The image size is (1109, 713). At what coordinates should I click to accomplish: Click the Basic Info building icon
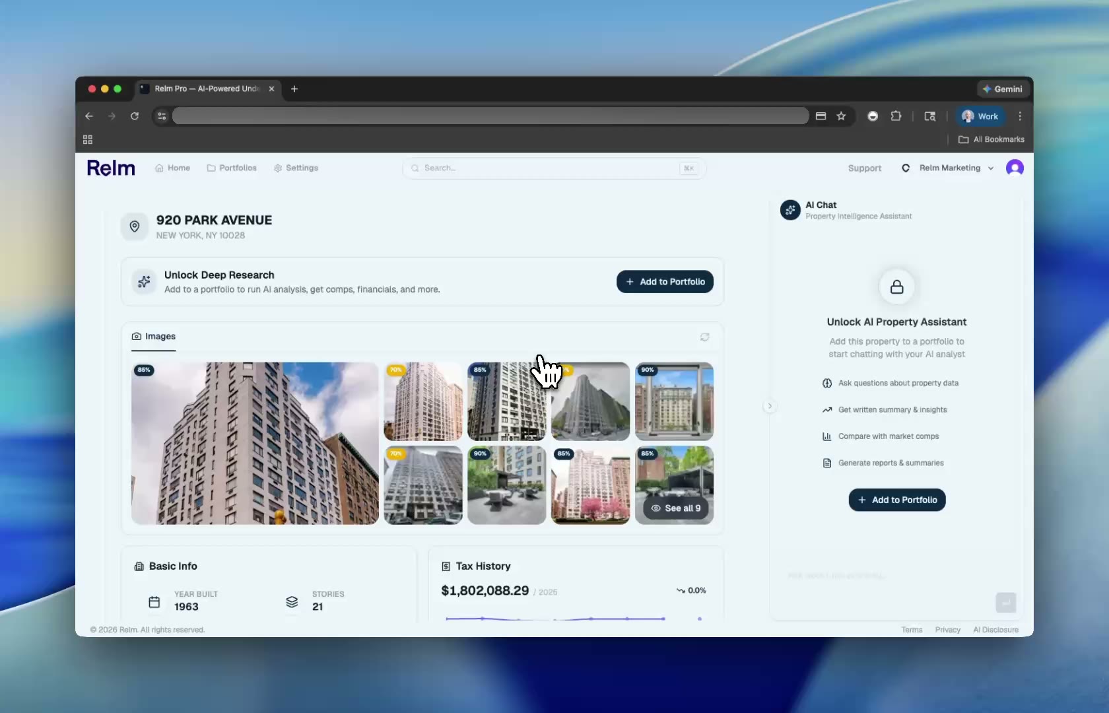(139, 566)
